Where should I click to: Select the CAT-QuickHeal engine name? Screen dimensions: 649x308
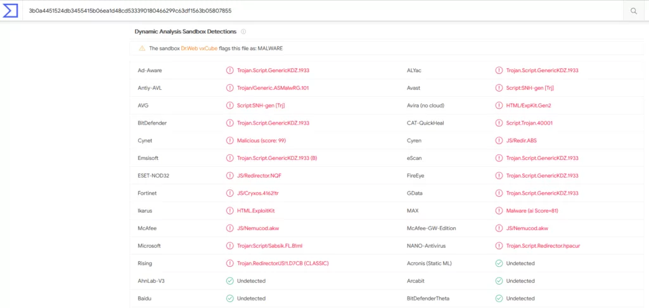(425, 123)
